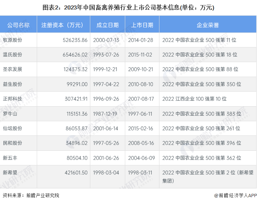This screenshot has width=257, height=203.
Task: Select honor text 500强第2位（新希望集团）
Action: (x=208, y=177)
